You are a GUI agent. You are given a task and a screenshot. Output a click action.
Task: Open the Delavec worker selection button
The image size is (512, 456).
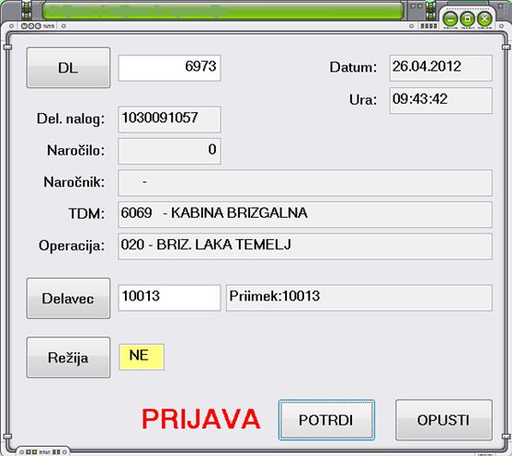point(68,298)
